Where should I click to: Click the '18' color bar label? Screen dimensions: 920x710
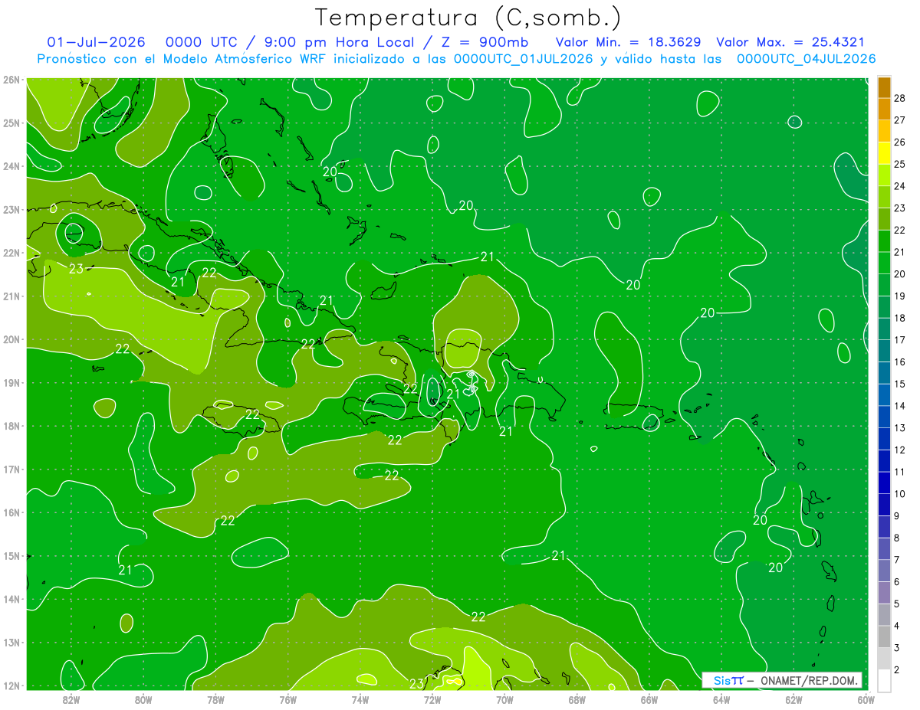[x=900, y=318]
